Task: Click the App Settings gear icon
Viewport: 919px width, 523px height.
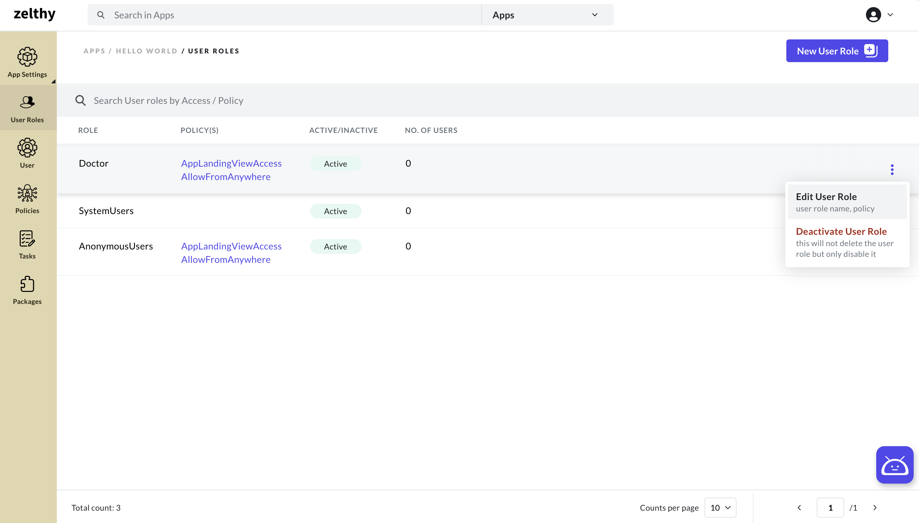Action: pos(27,57)
